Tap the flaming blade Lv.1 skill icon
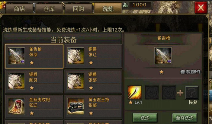This screenshot has width=212, height=124. point(135,93)
